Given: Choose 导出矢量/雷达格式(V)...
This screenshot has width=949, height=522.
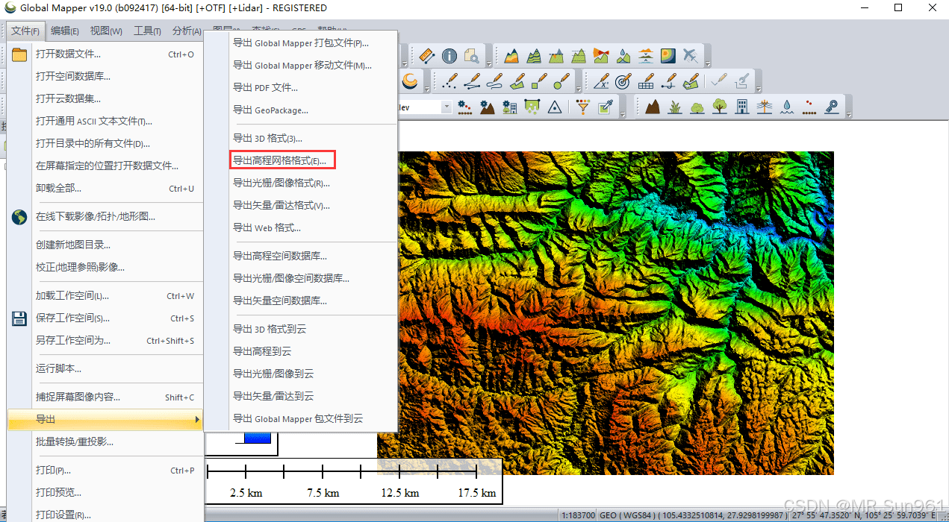Looking at the screenshot, I should [x=281, y=205].
